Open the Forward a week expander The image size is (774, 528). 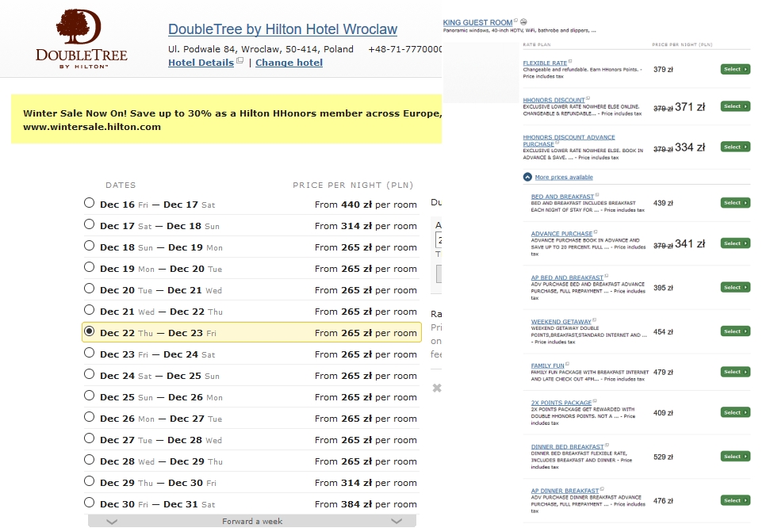tap(252, 521)
